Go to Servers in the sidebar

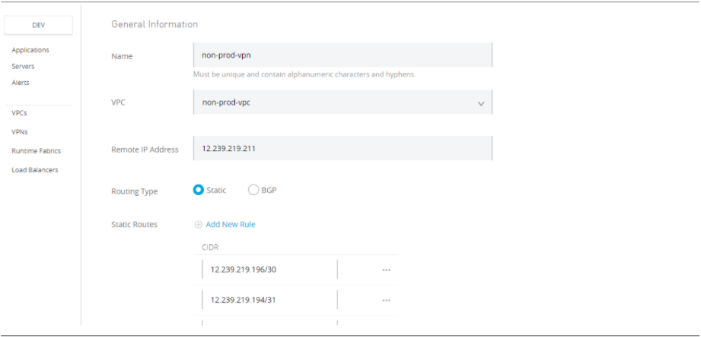click(x=23, y=66)
